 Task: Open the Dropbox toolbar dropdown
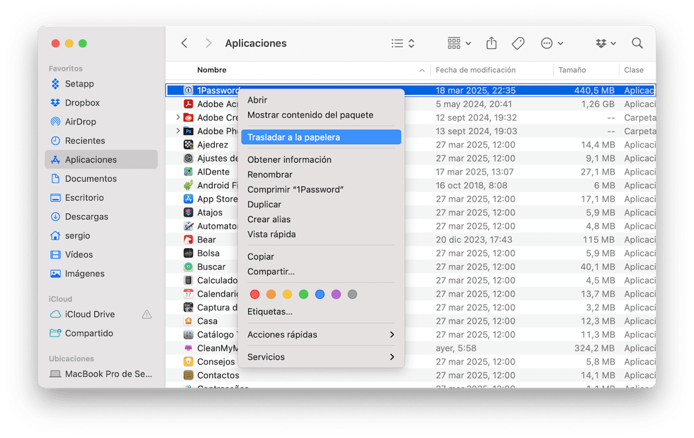(606, 43)
